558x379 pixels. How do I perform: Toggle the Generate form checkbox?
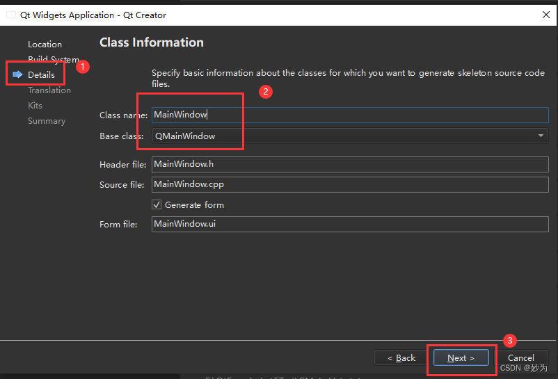(157, 204)
